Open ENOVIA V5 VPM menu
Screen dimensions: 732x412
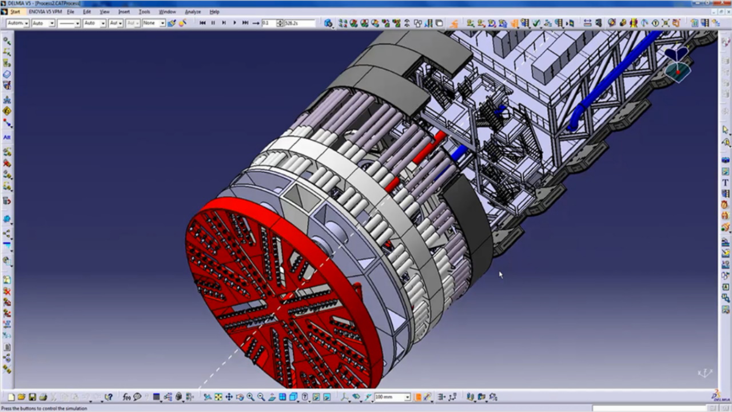coord(45,11)
